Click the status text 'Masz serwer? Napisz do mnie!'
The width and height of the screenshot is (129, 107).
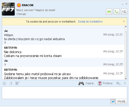coord(36,10)
